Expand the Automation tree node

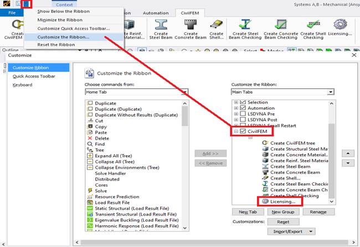236,108
